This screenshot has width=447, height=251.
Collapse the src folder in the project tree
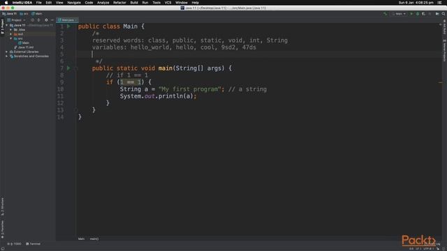pos(11,38)
